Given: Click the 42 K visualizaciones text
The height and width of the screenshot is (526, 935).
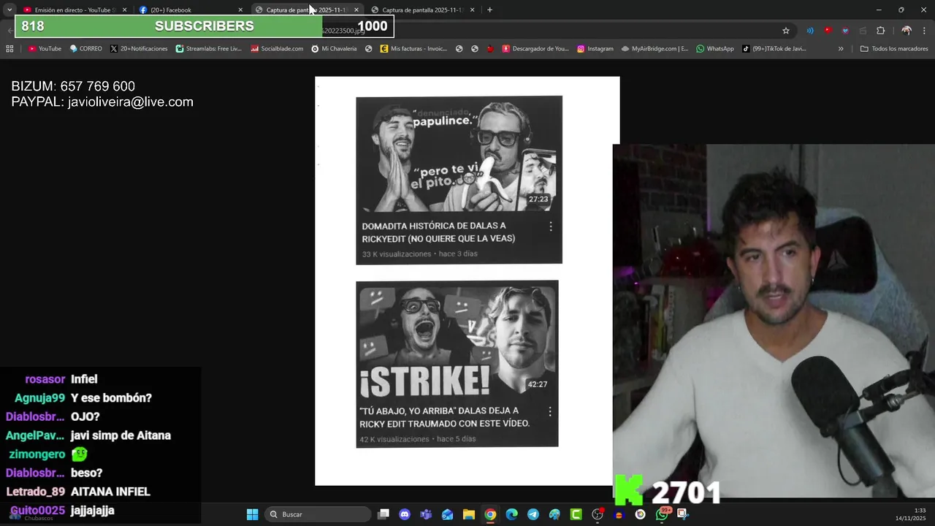Looking at the screenshot, I should pos(394,439).
